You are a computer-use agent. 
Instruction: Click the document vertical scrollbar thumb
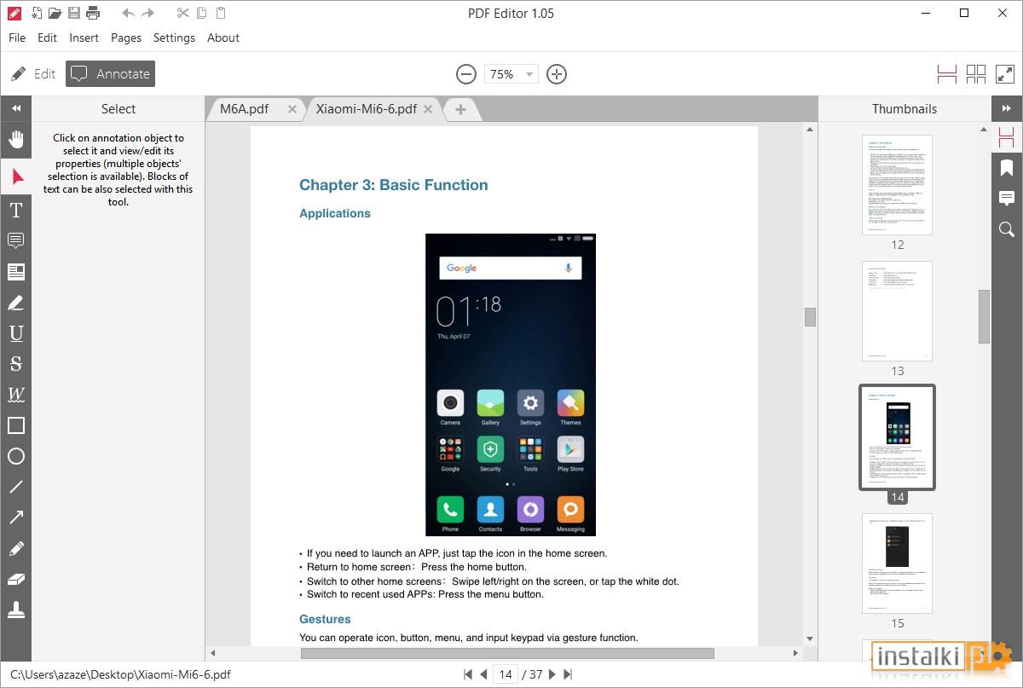(x=810, y=317)
